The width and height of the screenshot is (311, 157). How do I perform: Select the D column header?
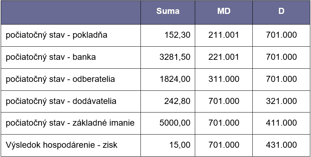[x=281, y=11]
